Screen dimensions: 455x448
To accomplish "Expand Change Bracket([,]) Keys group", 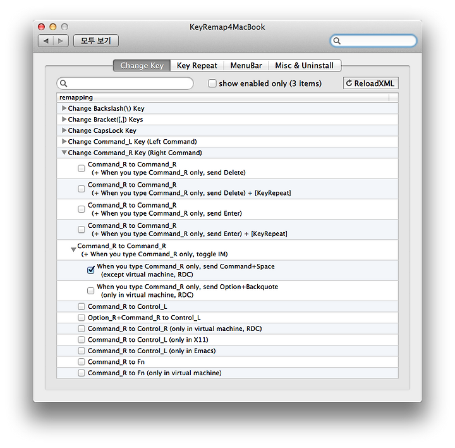I will coord(64,120).
